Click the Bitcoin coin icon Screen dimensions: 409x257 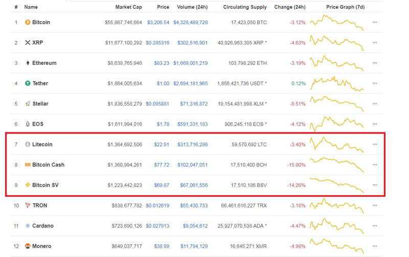[x=28, y=22]
